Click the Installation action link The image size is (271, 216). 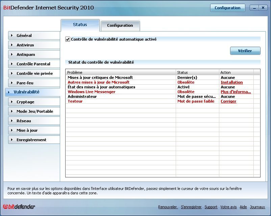[x=231, y=82]
